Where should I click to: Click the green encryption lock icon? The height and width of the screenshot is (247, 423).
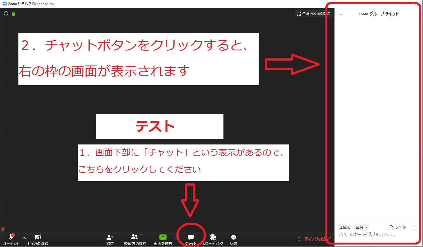(13, 14)
